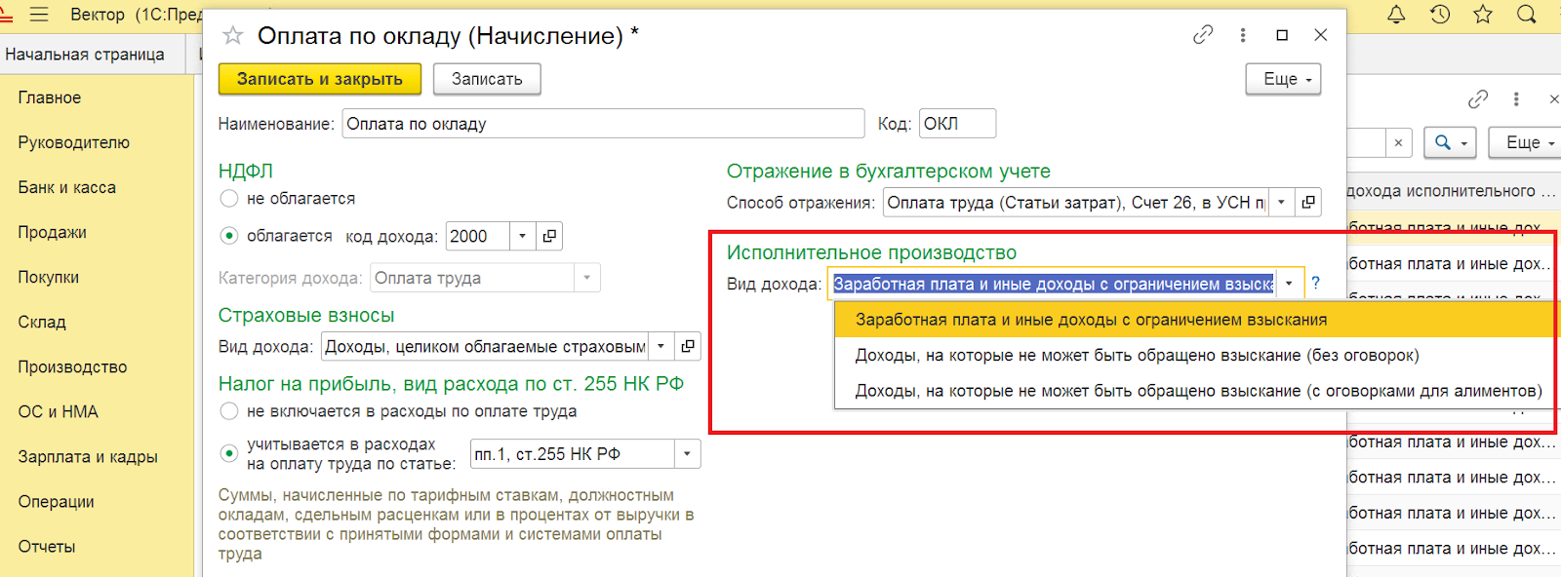Screen dimensions: 1561x577
Task: Click the Наименование input field
Action: (603, 124)
